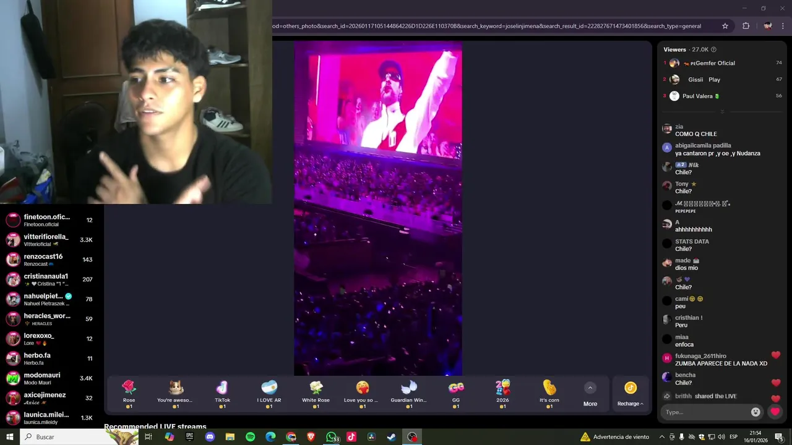Open finetoon.oficial stream in sidebar

coord(49,220)
